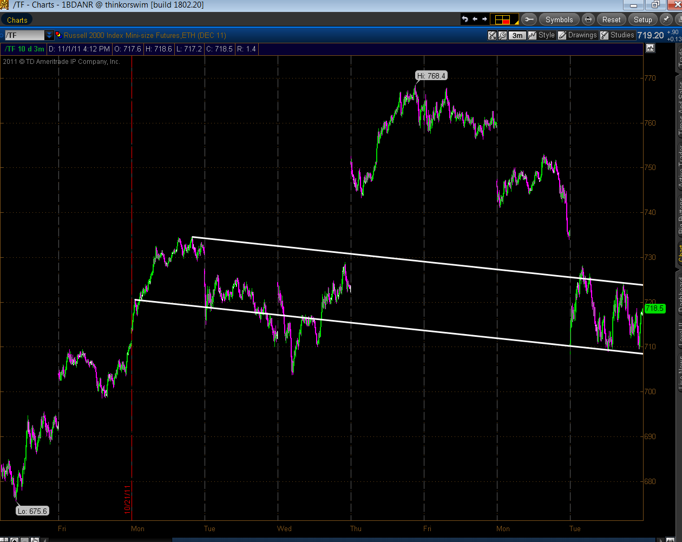This screenshot has width=682, height=542.
Task: Click the printer icon
Action: pyautogui.click(x=588, y=19)
